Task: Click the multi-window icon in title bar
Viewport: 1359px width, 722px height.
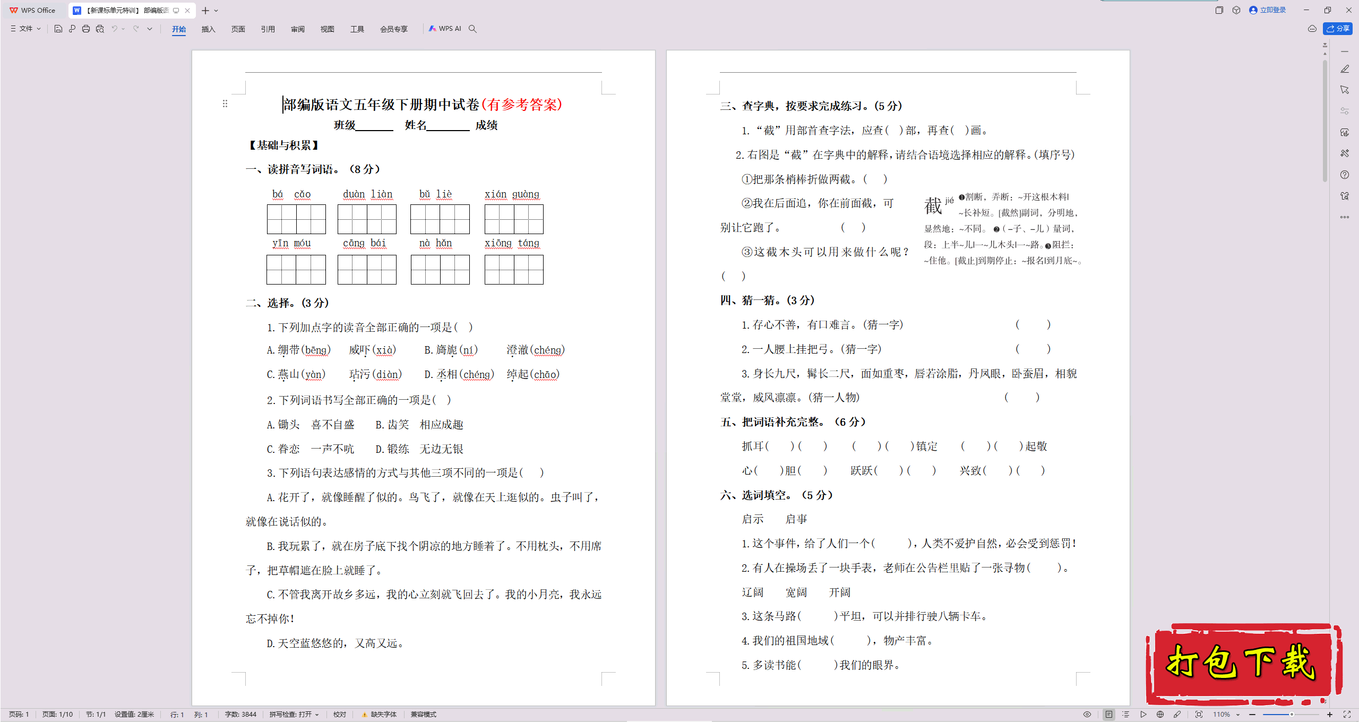Action: coord(1219,10)
